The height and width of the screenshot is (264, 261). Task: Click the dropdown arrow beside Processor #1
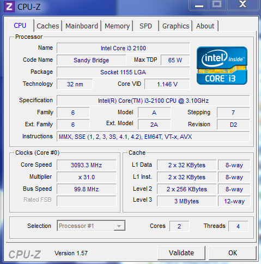click(119, 226)
